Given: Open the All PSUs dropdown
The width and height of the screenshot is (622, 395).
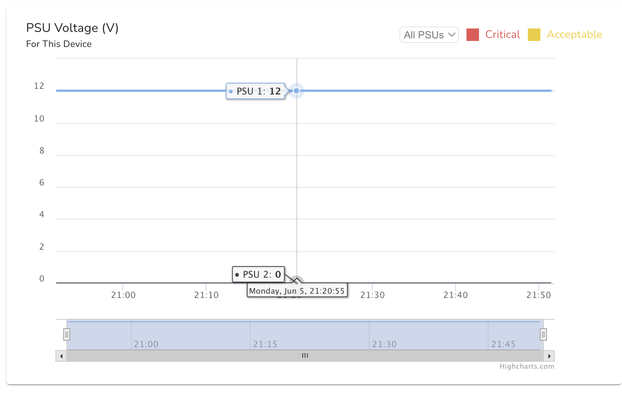Looking at the screenshot, I should point(429,35).
